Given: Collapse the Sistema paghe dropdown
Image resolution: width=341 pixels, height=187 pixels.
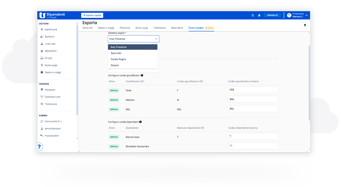Looking at the screenshot, I should pyautogui.click(x=157, y=39).
